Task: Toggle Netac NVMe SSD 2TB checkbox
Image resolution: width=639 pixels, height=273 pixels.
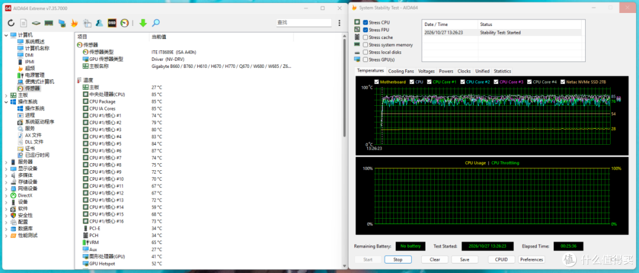Action: point(563,82)
